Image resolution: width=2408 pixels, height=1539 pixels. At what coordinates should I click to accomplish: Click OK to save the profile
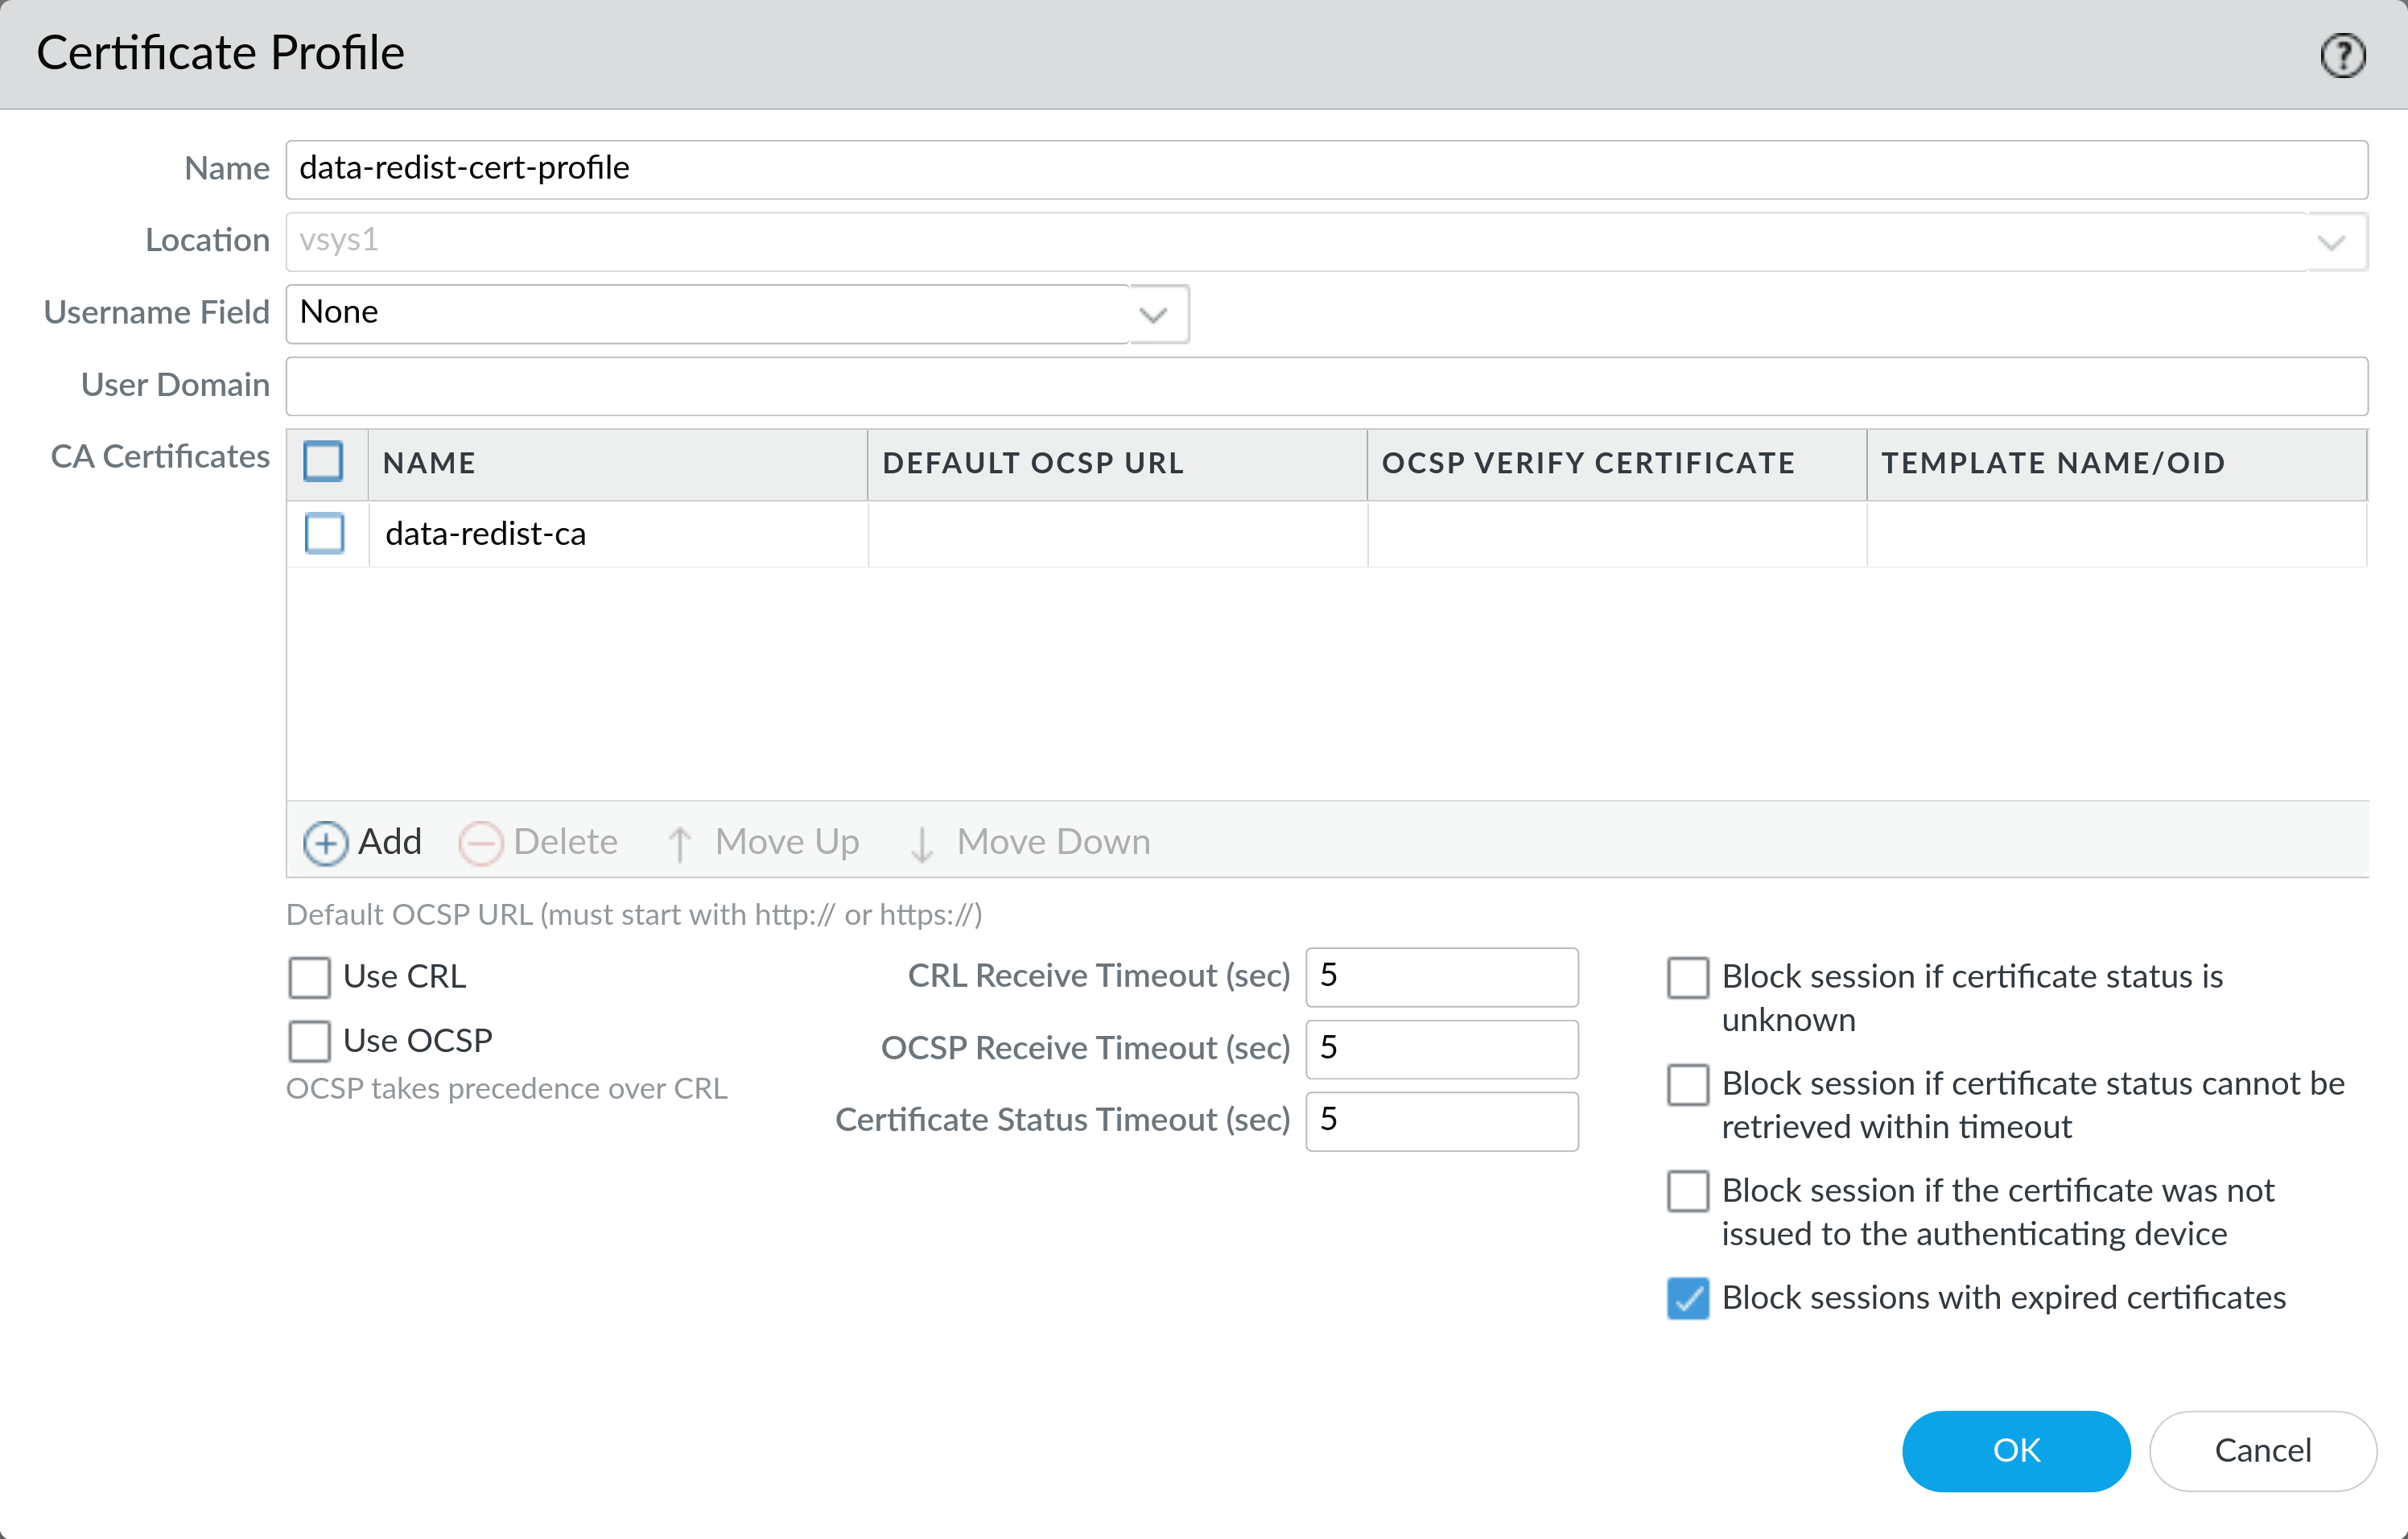[2016, 1451]
